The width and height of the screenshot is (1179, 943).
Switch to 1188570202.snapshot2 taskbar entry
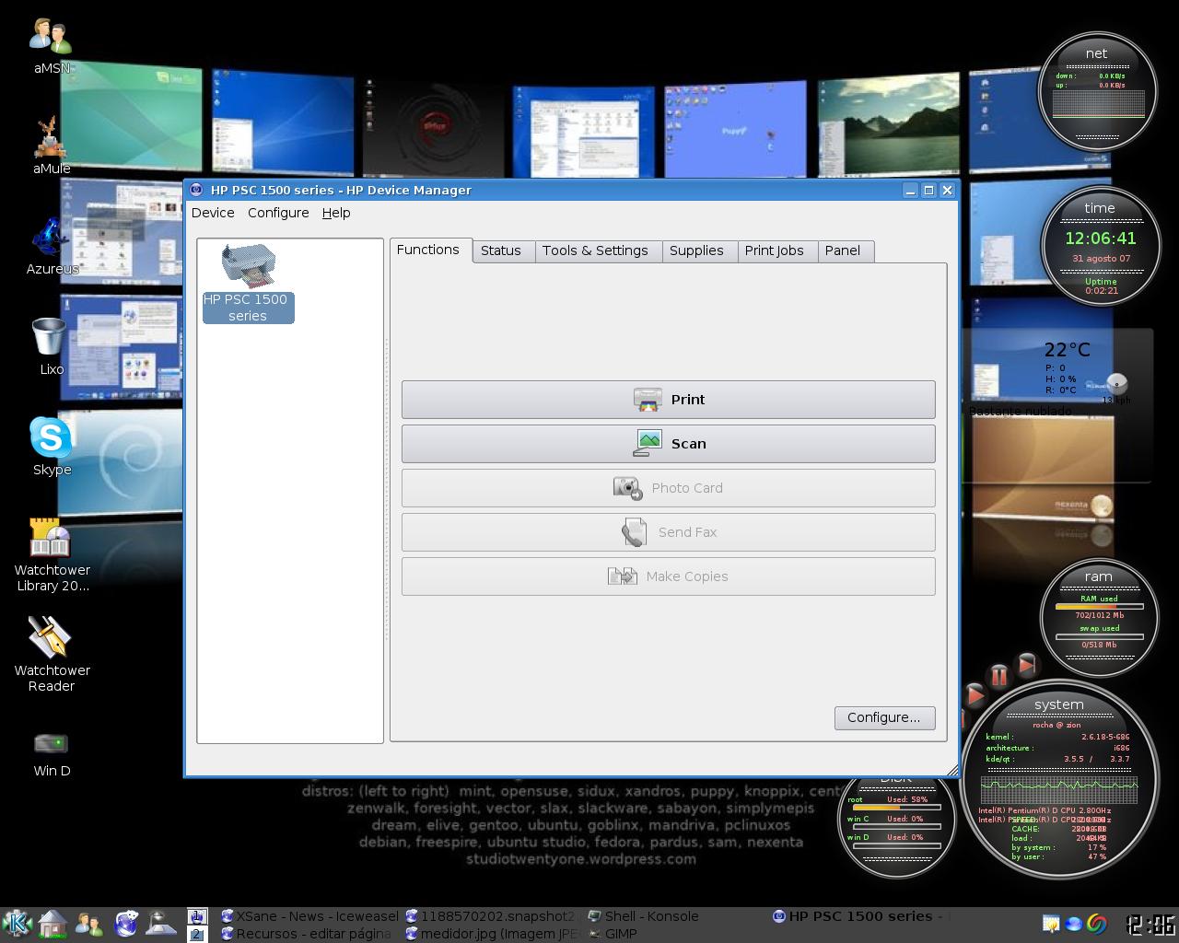pos(492,916)
